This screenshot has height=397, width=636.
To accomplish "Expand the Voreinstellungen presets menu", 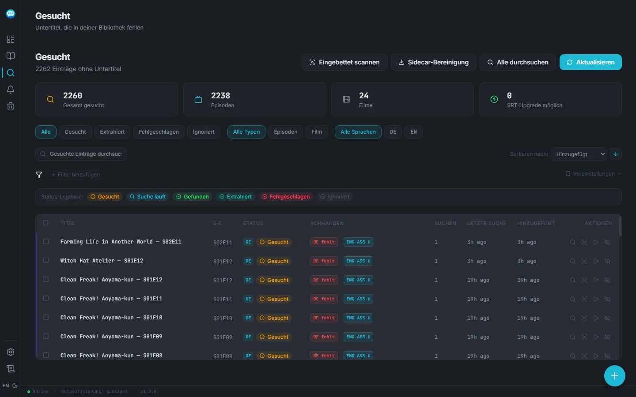I will 593,174.
